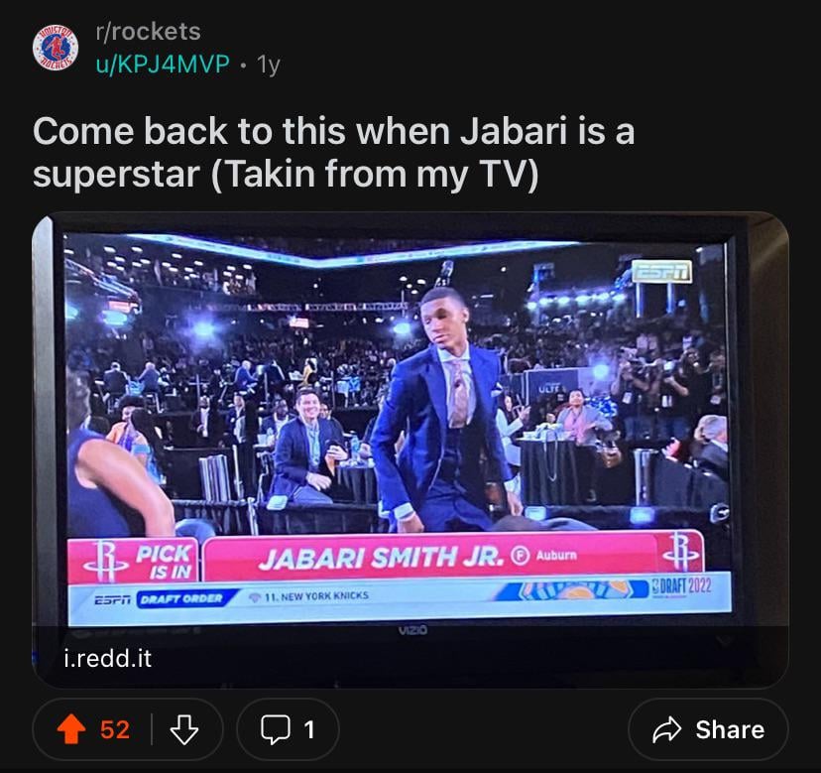821x773 pixels.
Task: Click the ESPN sign in the arena photo
Action: [x=661, y=272]
